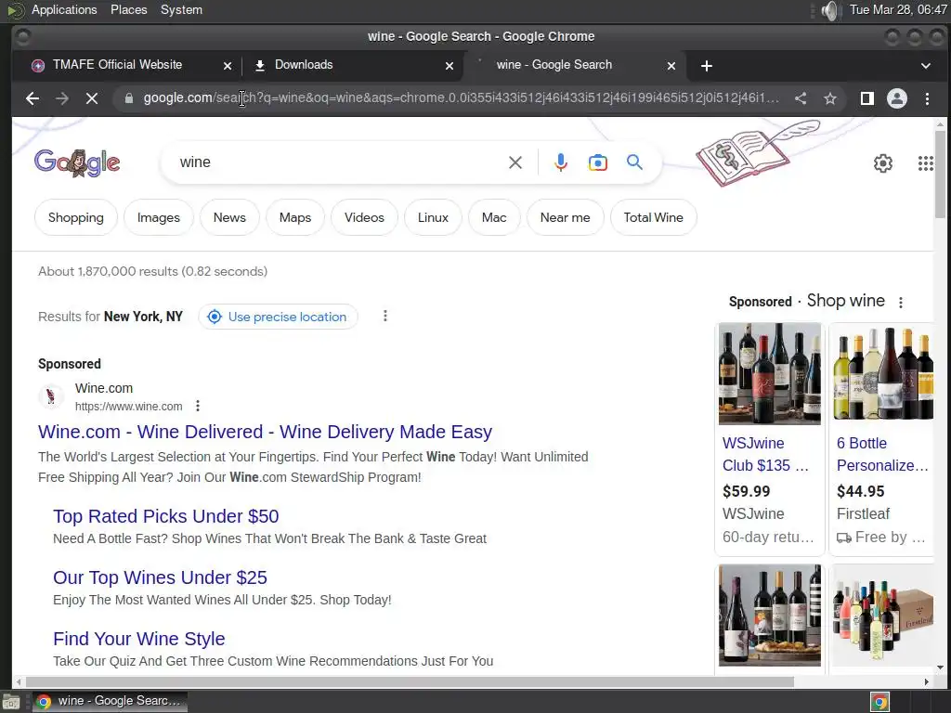The image size is (951, 713).
Task: Click in the Google search input field
Action: click(x=340, y=162)
